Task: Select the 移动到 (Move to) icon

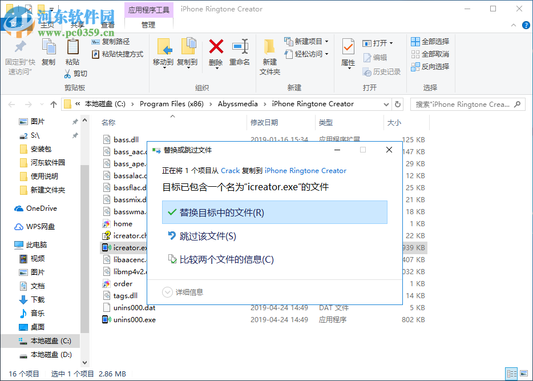Action: point(163,51)
